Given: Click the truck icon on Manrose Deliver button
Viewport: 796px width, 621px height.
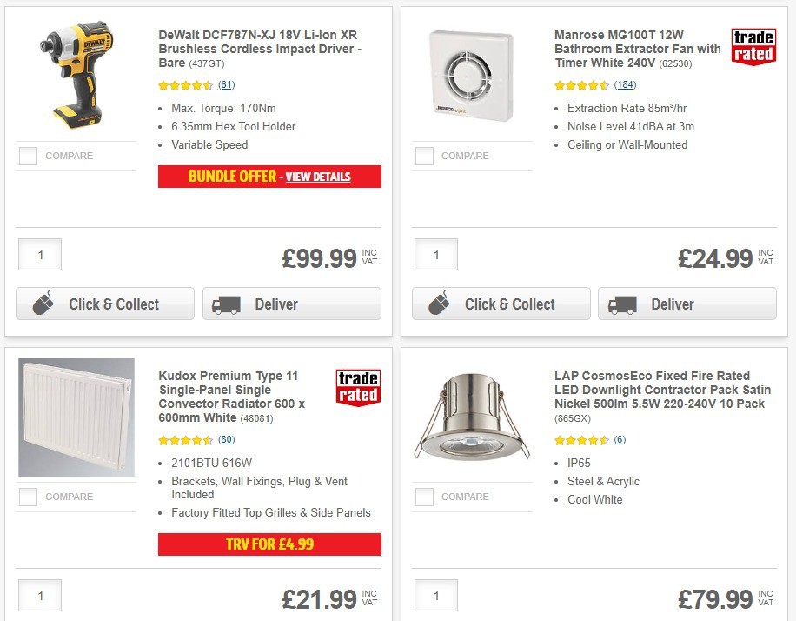Looking at the screenshot, I should click(622, 304).
